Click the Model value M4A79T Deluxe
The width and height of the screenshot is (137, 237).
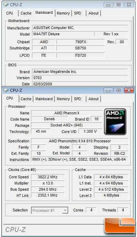(63, 34)
